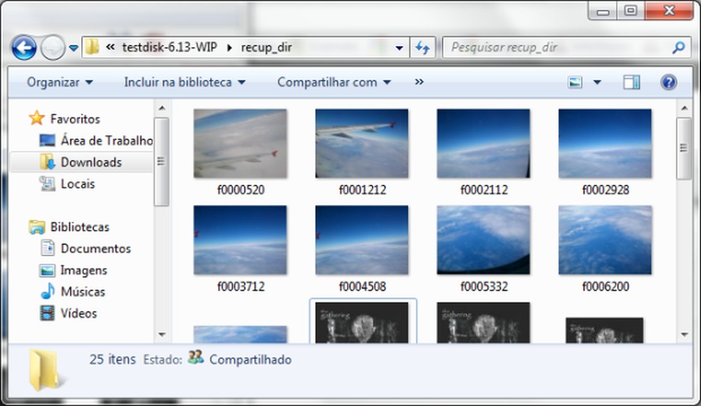Select Bibliotecas in navigation pane
This screenshot has height=406, width=701.
(80, 227)
